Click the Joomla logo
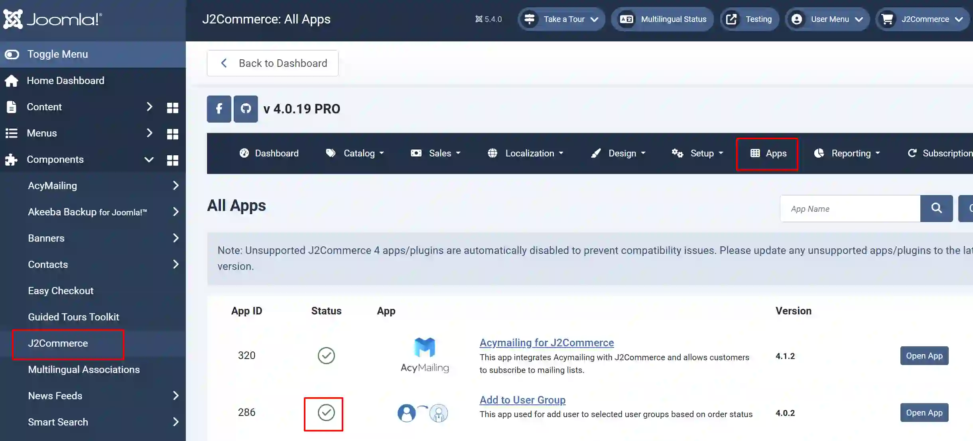Image resolution: width=973 pixels, height=441 pixels. pos(53,19)
